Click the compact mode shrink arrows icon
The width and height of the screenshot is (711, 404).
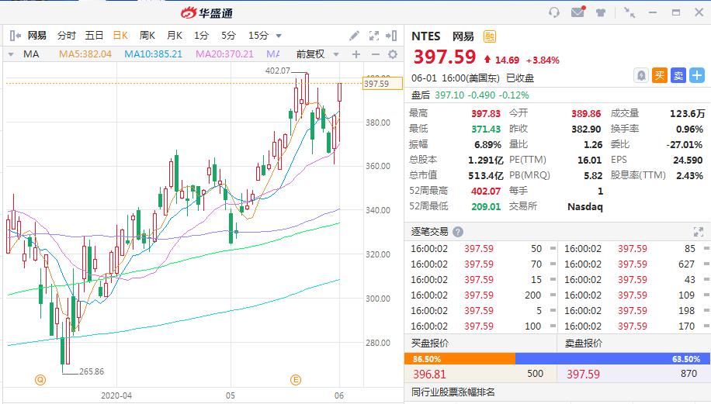629,12
